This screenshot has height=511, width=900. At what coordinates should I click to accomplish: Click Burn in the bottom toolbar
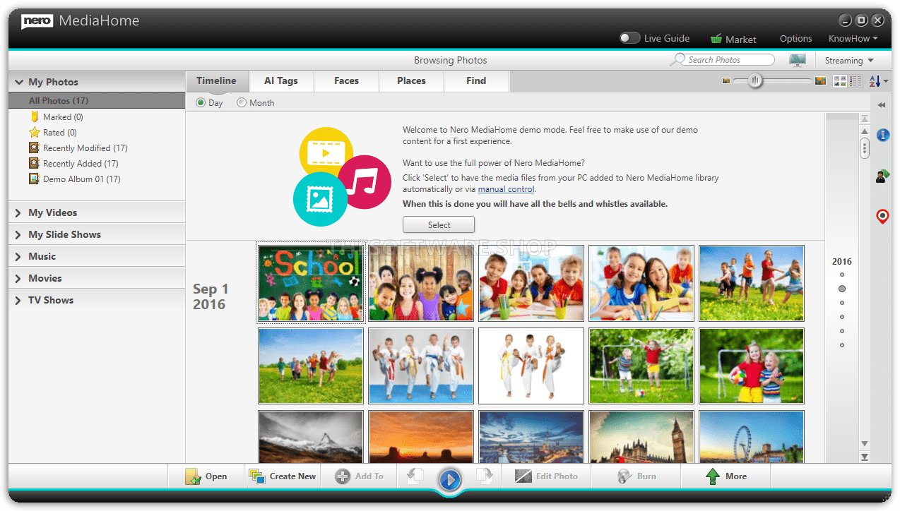(636, 476)
